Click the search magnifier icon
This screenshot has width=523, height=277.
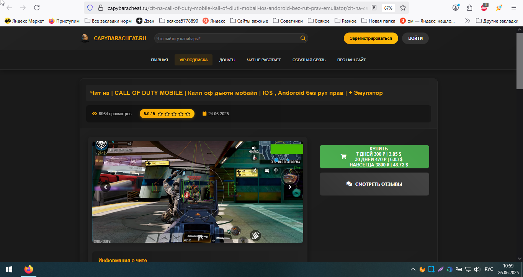tap(303, 38)
